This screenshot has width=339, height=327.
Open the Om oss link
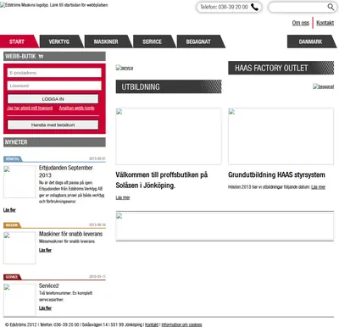pyautogui.click(x=301, y=23)
